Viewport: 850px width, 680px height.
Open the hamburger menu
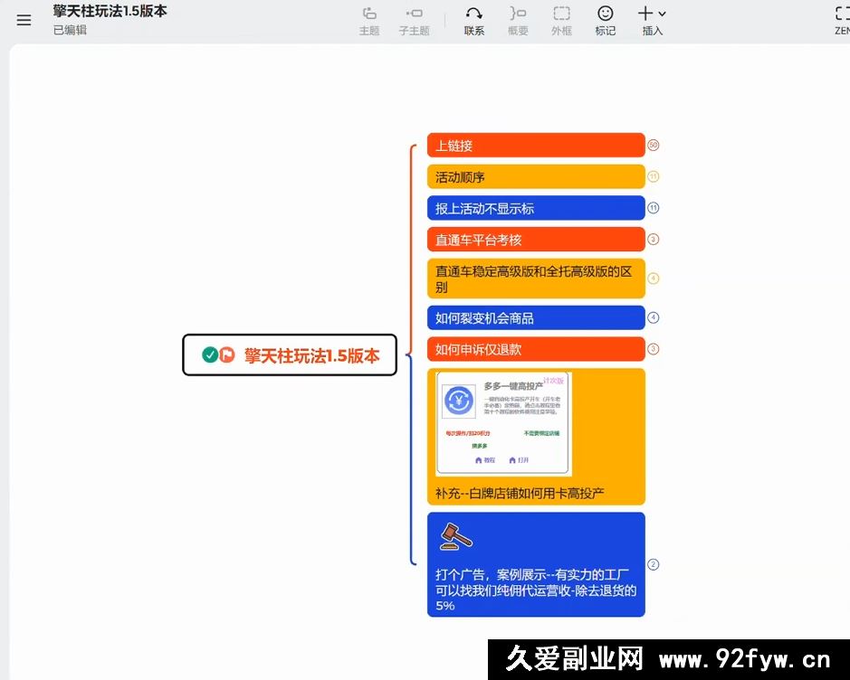24,19
